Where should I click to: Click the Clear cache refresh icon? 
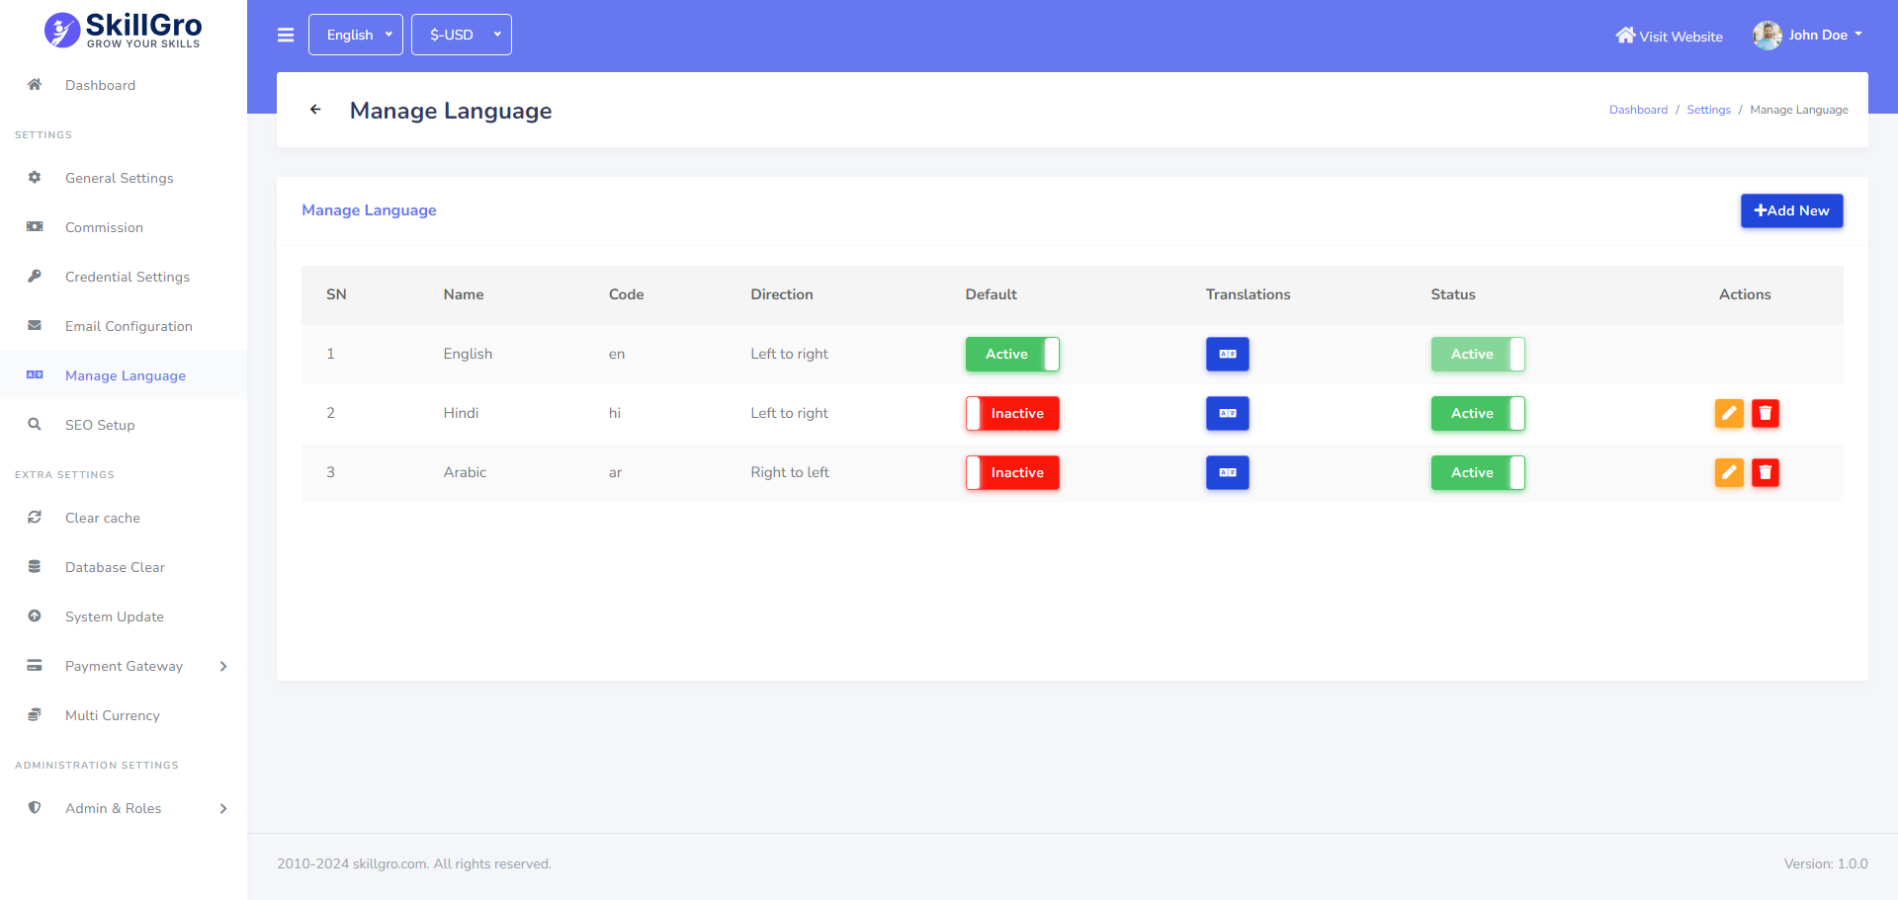(35, 517)
